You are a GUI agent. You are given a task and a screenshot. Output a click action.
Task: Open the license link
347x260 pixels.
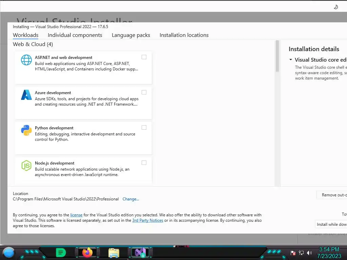(76, 215)
